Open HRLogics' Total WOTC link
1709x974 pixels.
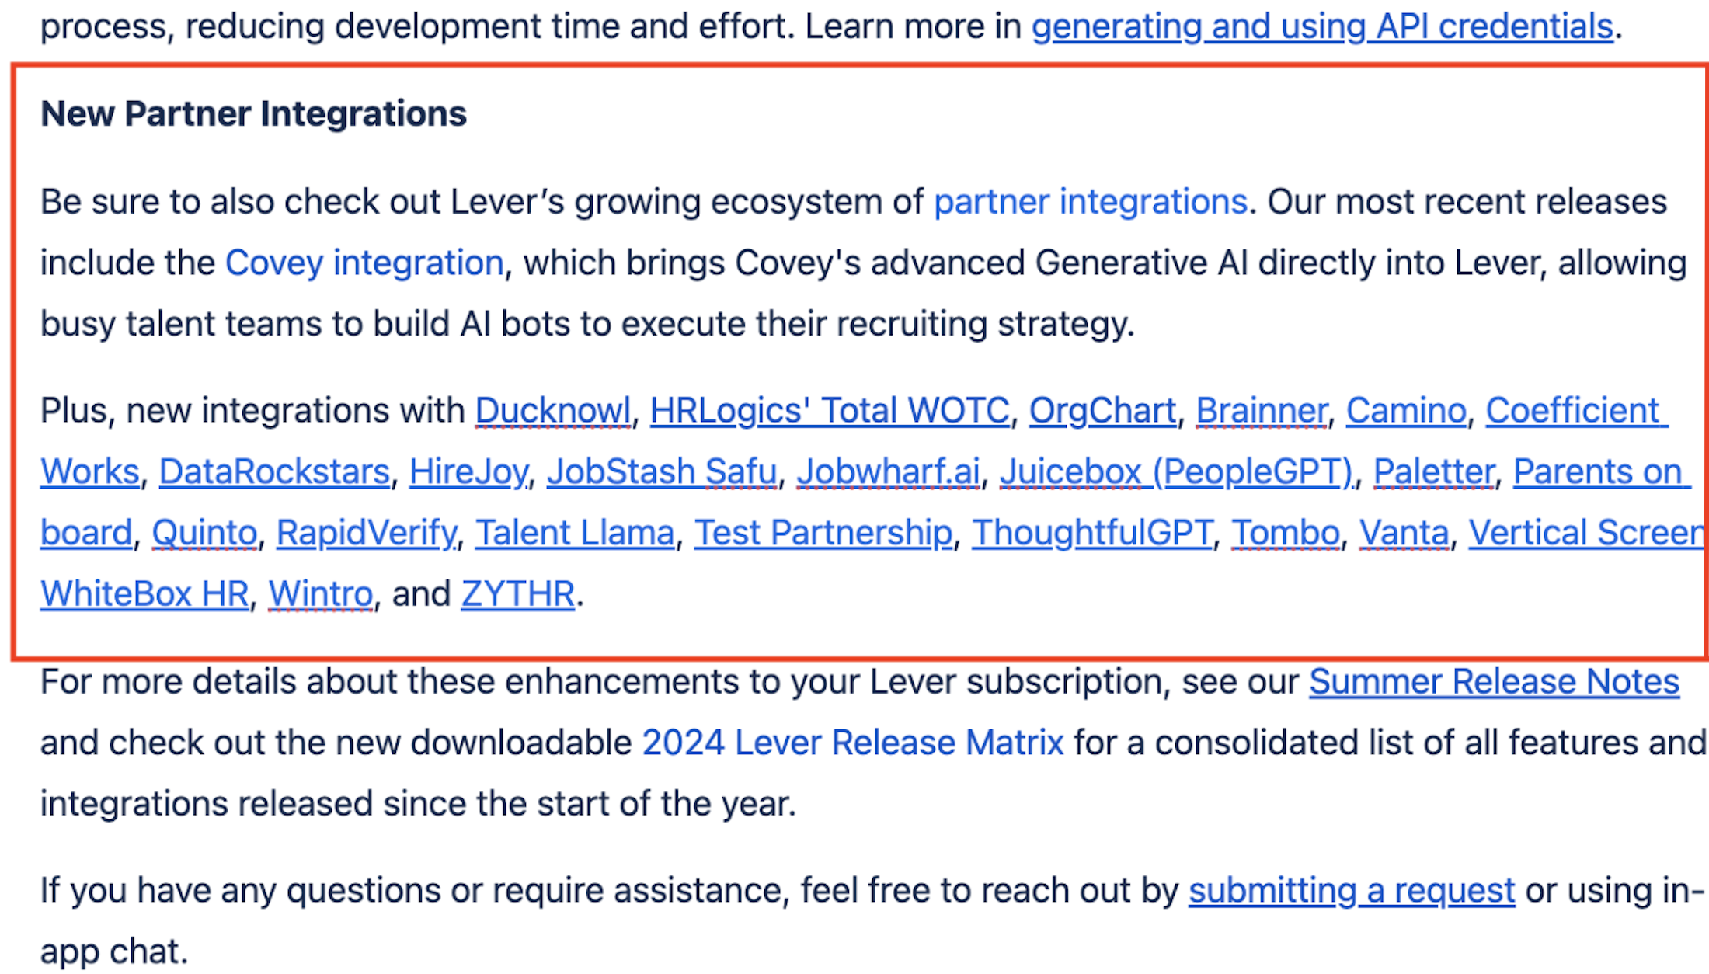830,411
